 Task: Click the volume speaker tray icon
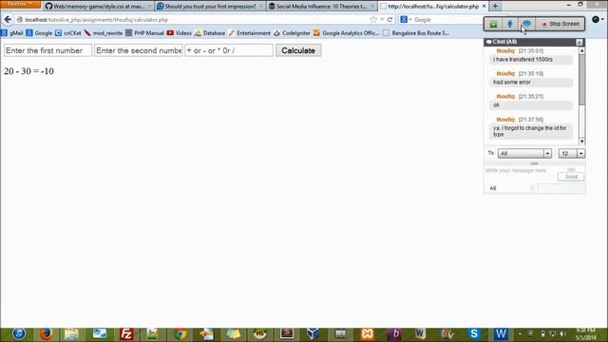(563, 333)
